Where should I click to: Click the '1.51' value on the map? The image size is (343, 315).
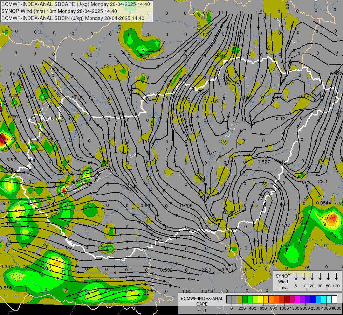click(x=260, y=12)
